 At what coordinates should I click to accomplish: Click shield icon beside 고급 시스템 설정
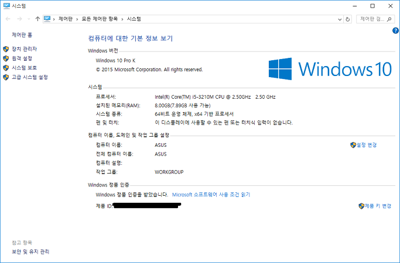(x=6, y=77)
